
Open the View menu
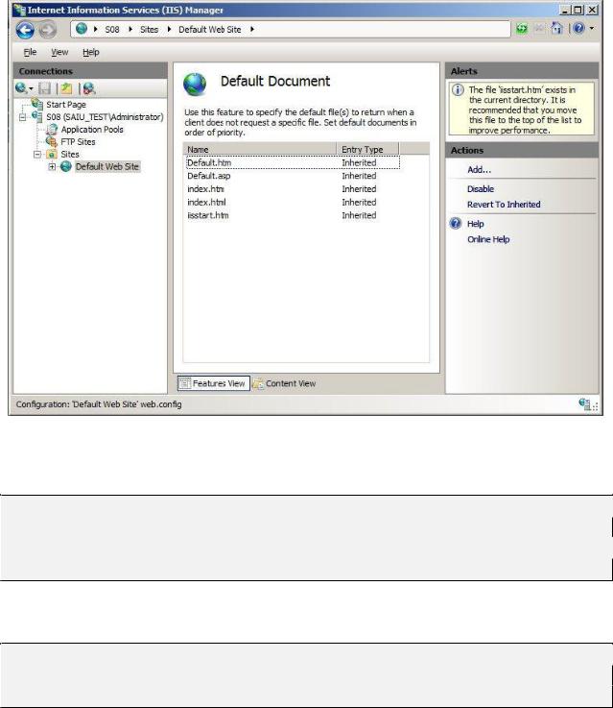(59, 52)
